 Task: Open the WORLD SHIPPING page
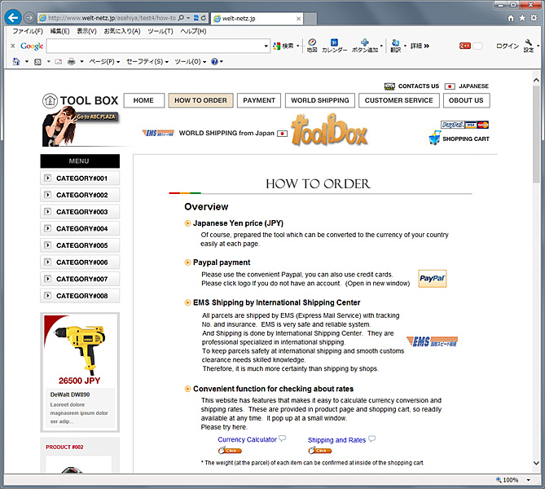[320, 100]
